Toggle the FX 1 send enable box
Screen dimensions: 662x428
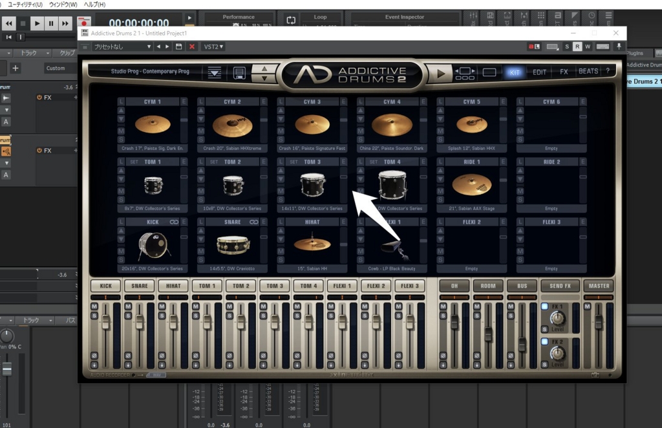pos(544,306)
